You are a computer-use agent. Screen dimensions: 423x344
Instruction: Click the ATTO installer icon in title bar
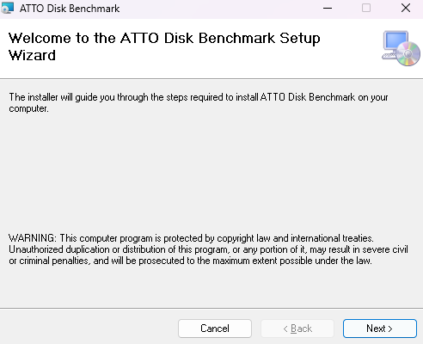pos(7,8)
